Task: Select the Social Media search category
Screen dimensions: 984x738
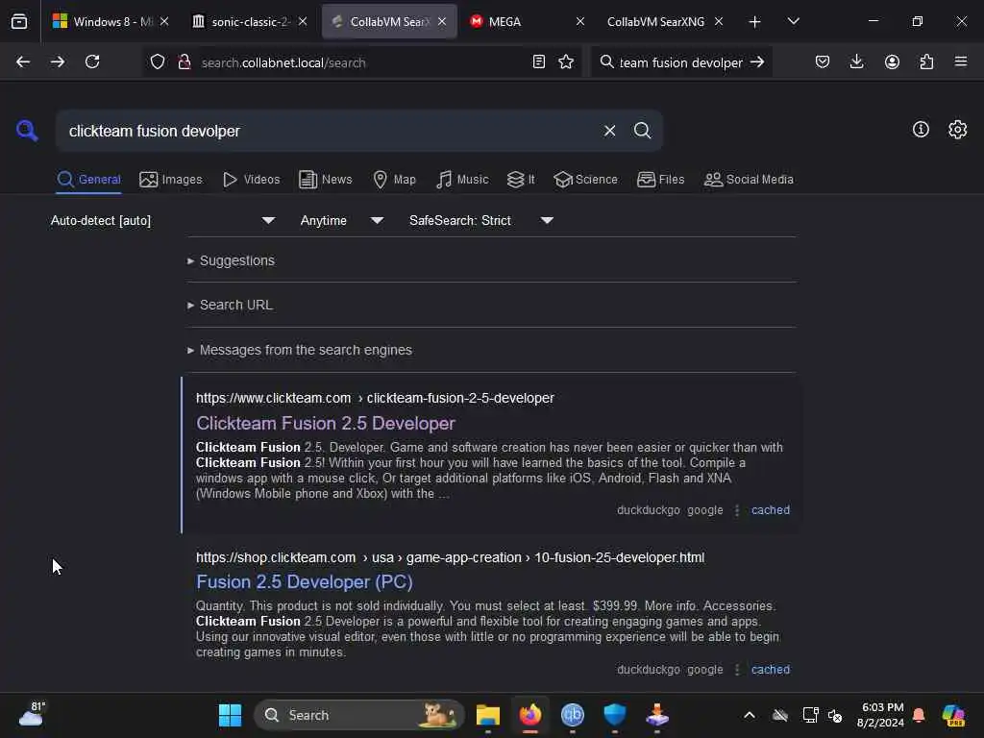Action: tap(749, 180)
